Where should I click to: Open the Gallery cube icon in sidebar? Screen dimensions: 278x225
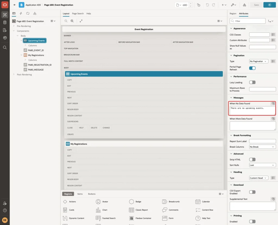[x=5, y=38]
